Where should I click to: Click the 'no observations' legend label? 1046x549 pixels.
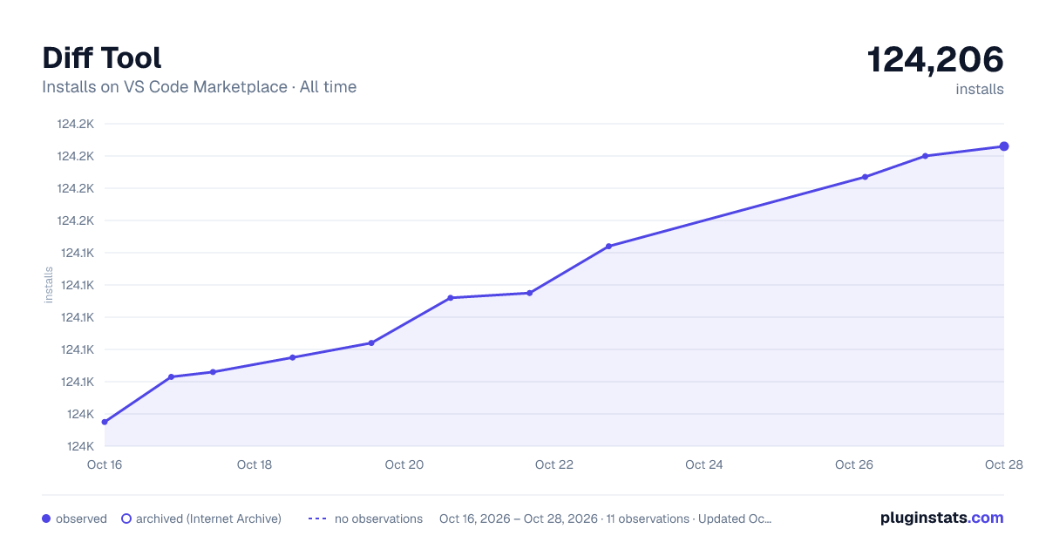click(378, 518)
